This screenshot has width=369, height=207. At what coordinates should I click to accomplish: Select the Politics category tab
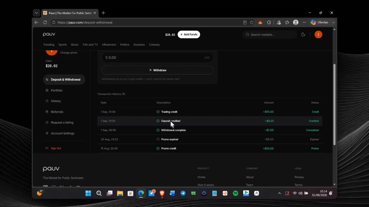tap(125, 44)
